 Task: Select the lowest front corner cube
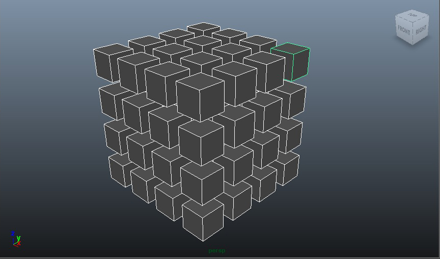pos(203,219)
